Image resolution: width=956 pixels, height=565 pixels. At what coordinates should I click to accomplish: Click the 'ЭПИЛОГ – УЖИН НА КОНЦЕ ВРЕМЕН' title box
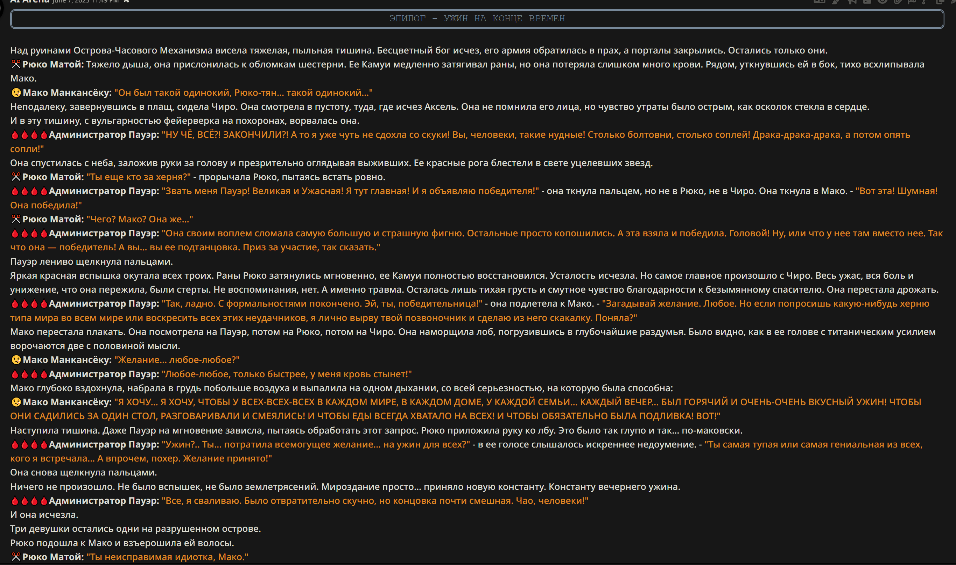coord(477,19)
